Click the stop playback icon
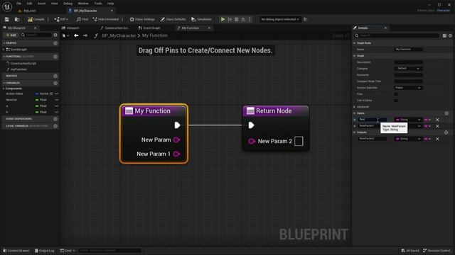 [x=237, y=19]
